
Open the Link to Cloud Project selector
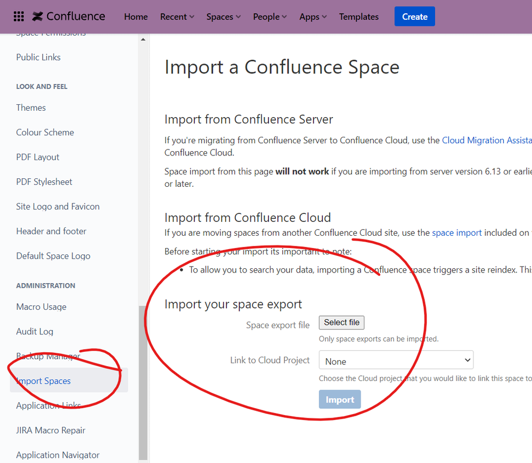396,360
